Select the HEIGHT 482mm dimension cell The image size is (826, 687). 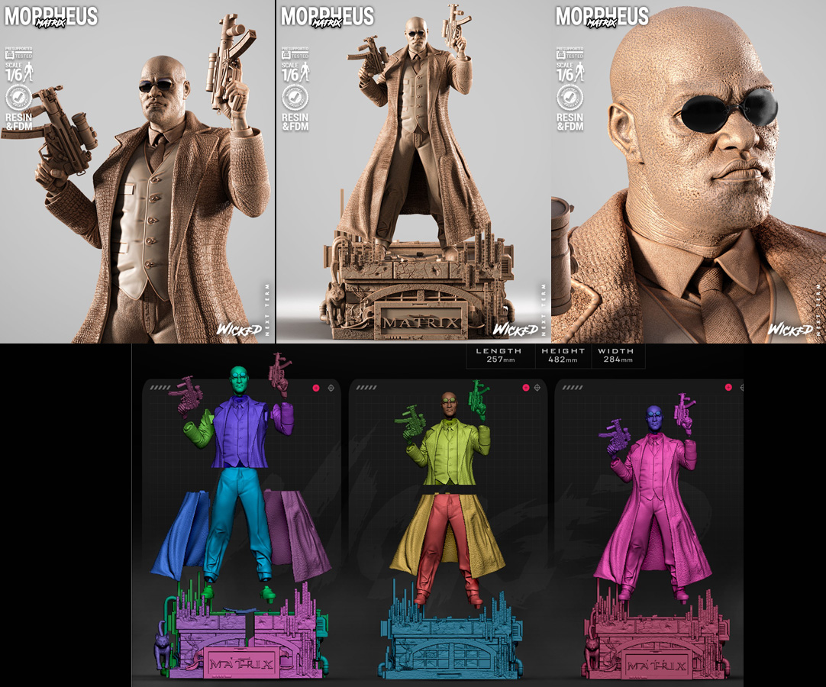(x=563, y=356)
